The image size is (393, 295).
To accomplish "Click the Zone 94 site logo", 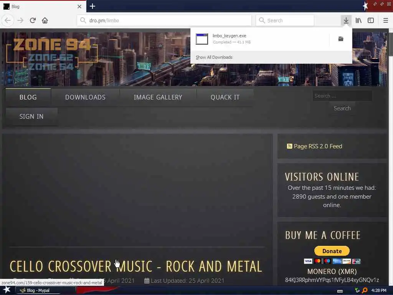I will pyautogui.click(x=52, y=55).
